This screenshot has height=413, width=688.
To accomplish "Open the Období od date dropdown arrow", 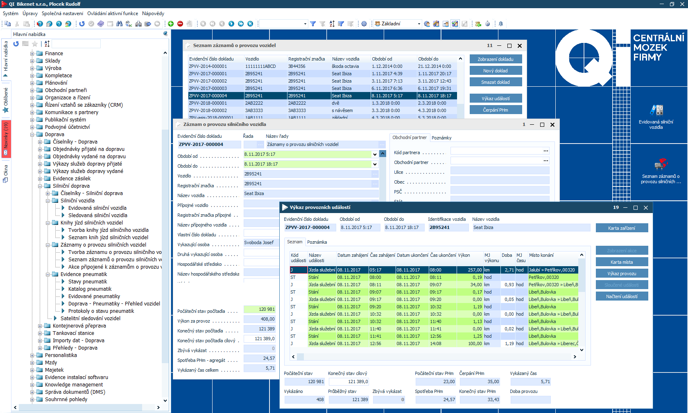I will point(375,154).
